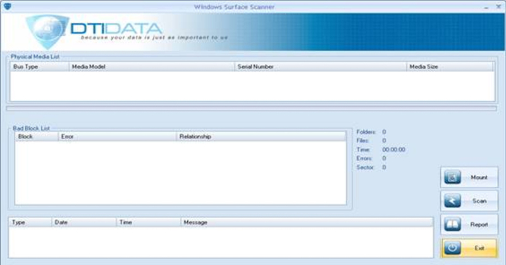Image resolution: width=506 pixels, height=265 pixels.
Task: Sort log entries by Date column
Action: tap(83, 222)
